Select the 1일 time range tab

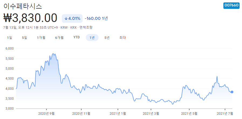[9, 38]
